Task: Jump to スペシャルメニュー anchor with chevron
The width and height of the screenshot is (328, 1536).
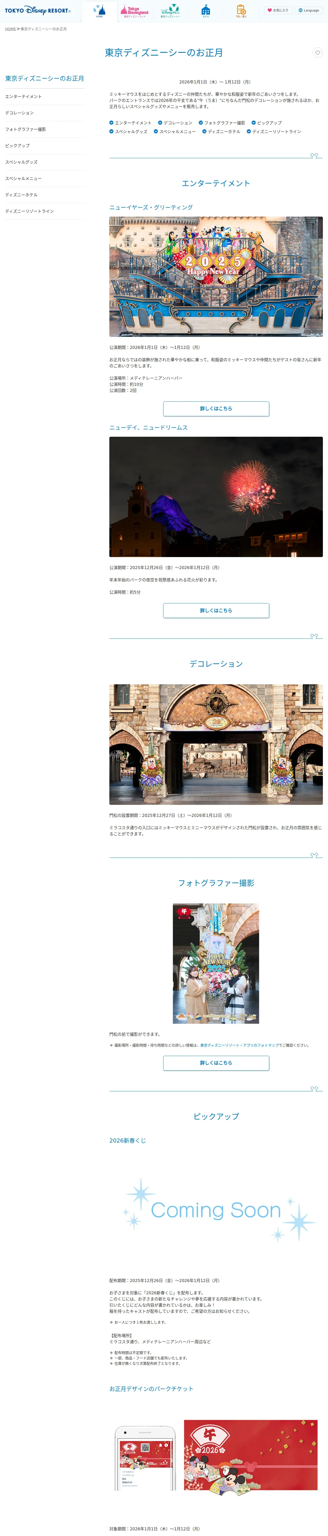Action: 174,132
